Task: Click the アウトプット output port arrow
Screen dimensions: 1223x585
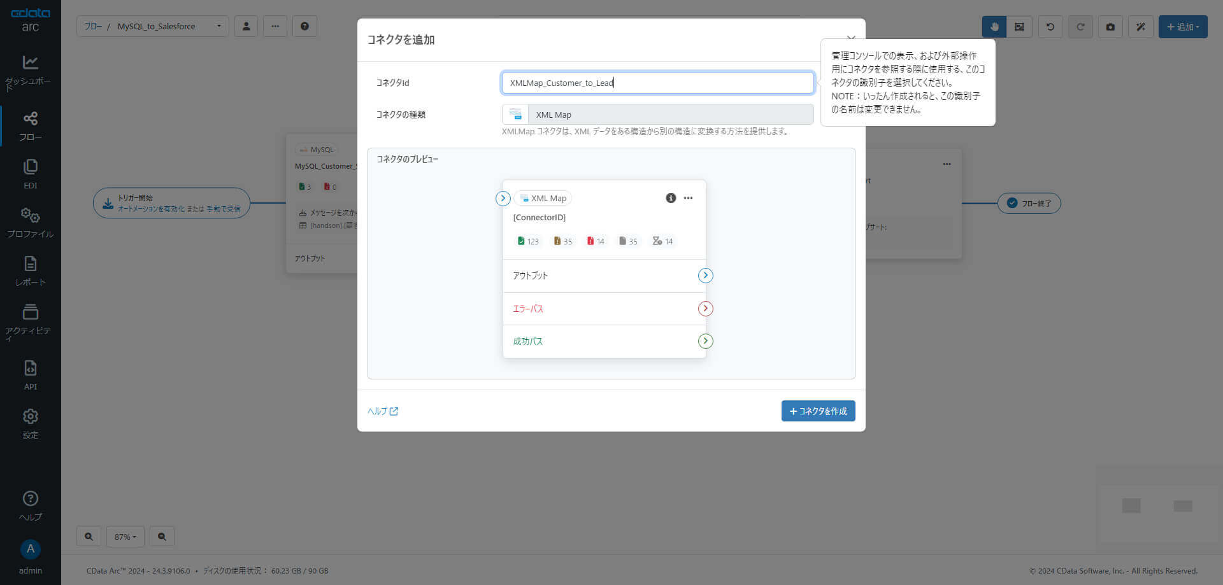Action: pos(705,276)
